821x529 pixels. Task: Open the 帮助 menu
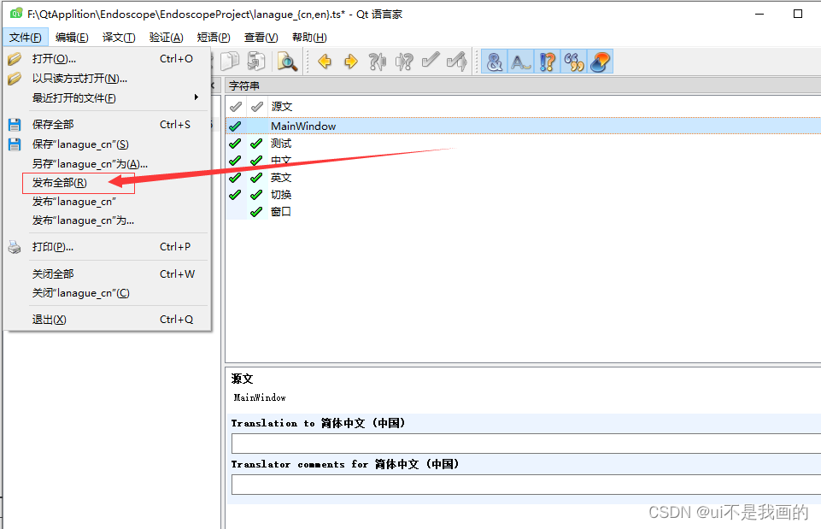[x=307, y=37]
